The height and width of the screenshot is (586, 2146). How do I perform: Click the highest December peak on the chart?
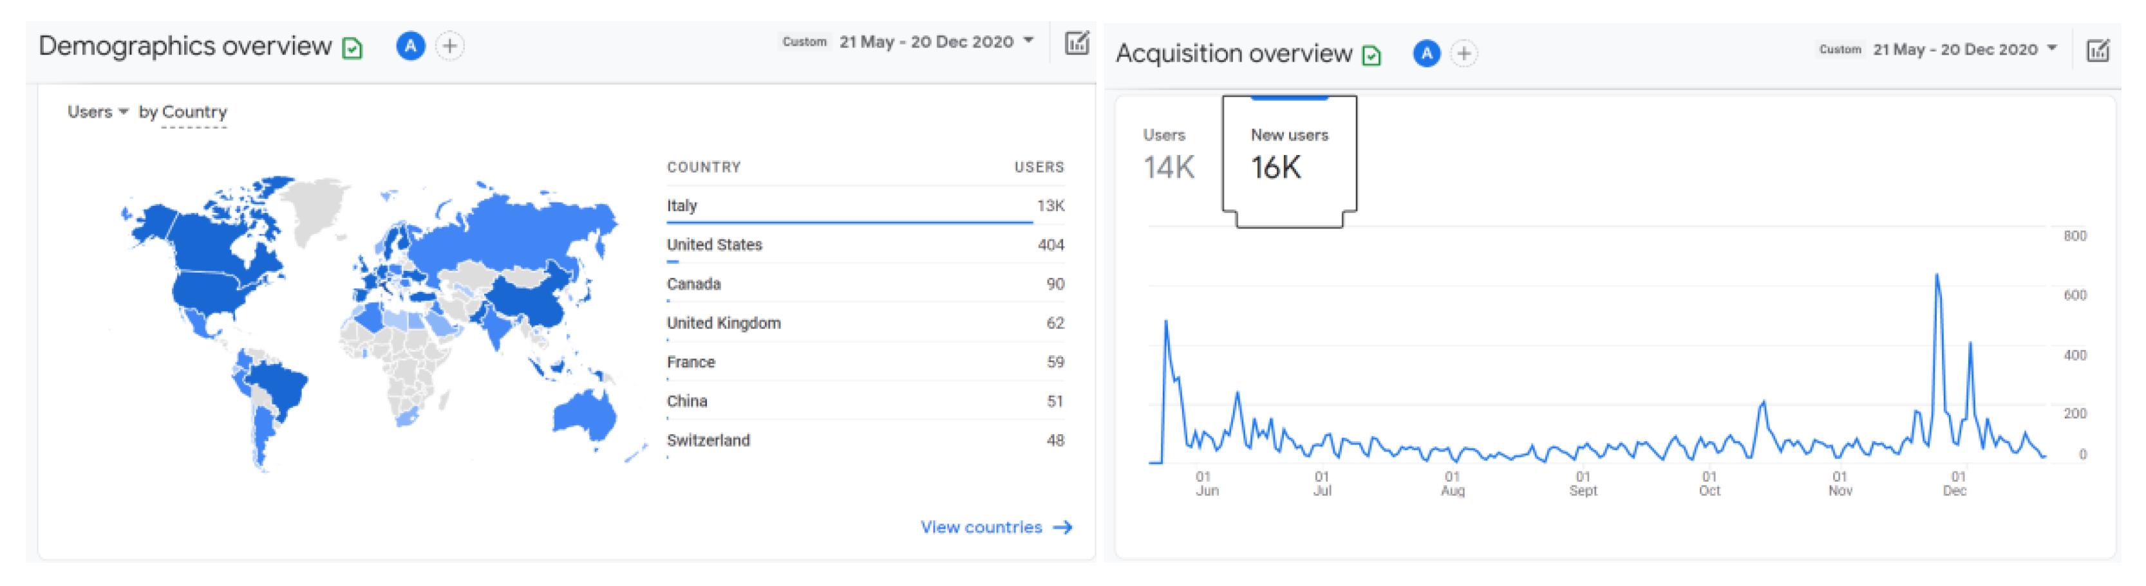[1936, 275]
